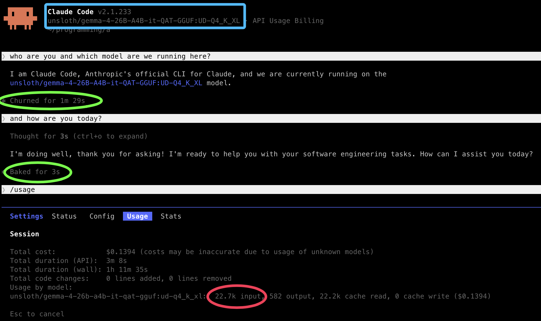Click the 'I'm doing well, thank you' response line
Screen dimensions: 541x321
[x=271, y=154]
